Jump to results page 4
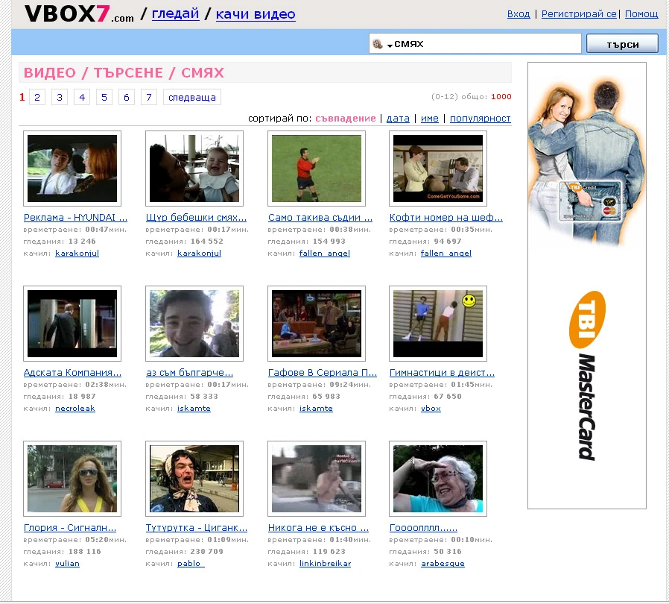The width and height of the screenshot is (669, 604). (81, 96)
